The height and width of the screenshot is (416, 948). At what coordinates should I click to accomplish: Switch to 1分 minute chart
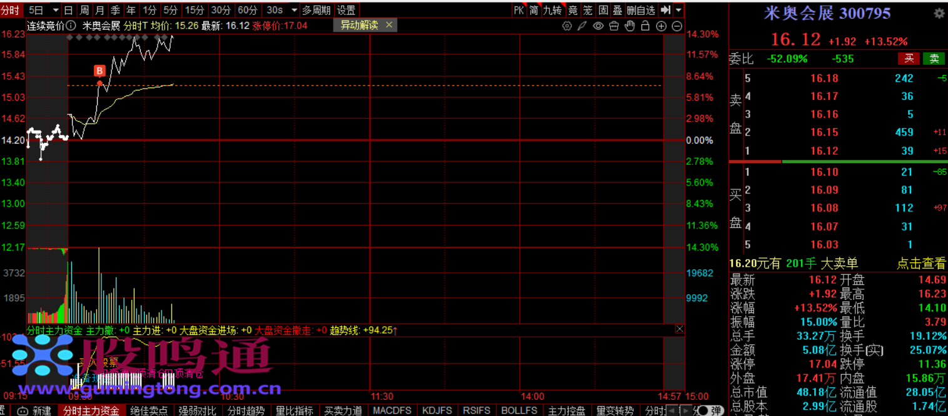tap(150, 10)
